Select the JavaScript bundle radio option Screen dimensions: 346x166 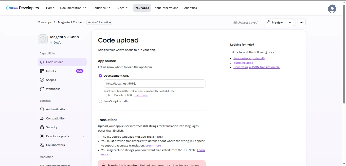click(100, 101)
